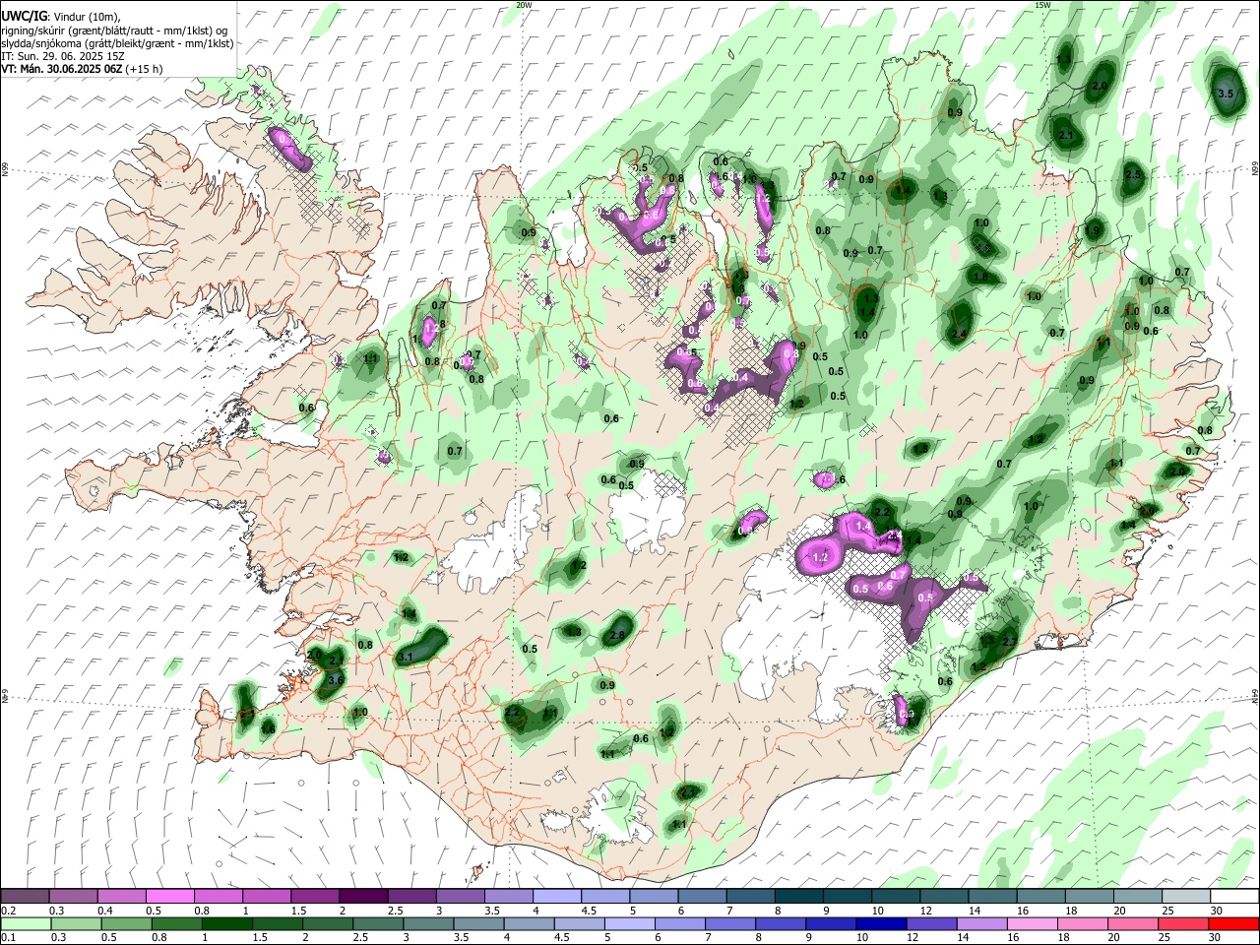Click the palest green lower swatch between 0.1 and 0.3
The image size is (1260, 945).
[26, 924]
